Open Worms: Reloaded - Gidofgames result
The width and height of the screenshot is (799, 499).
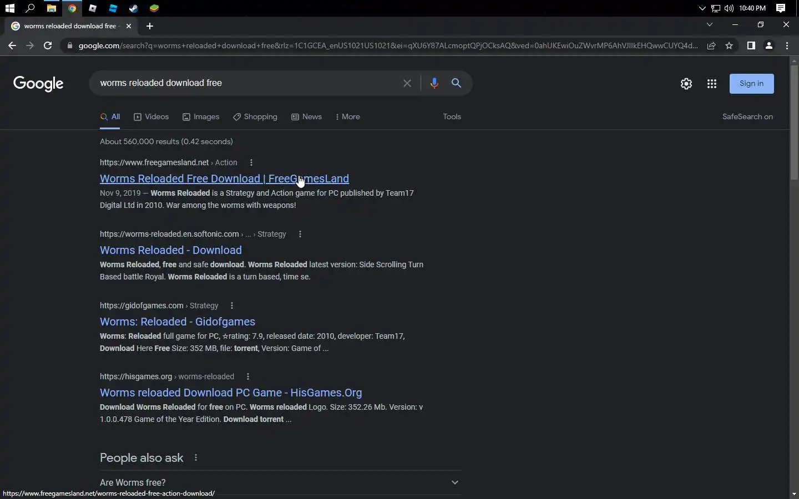coord(178,322)
